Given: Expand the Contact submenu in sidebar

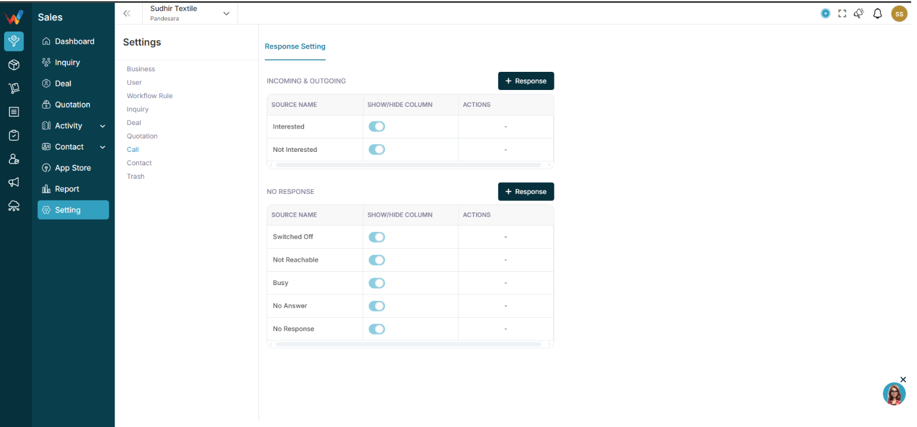Looking at the screenshot, I should (103, 147).
